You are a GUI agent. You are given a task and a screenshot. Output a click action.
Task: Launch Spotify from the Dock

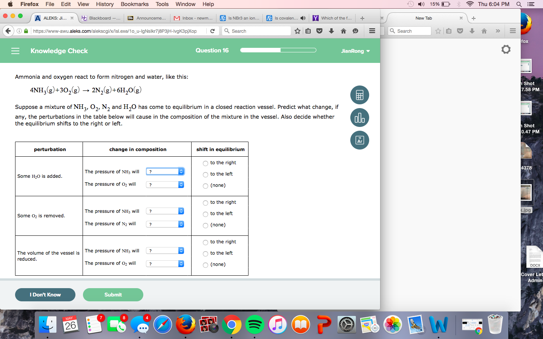point(255,324)
